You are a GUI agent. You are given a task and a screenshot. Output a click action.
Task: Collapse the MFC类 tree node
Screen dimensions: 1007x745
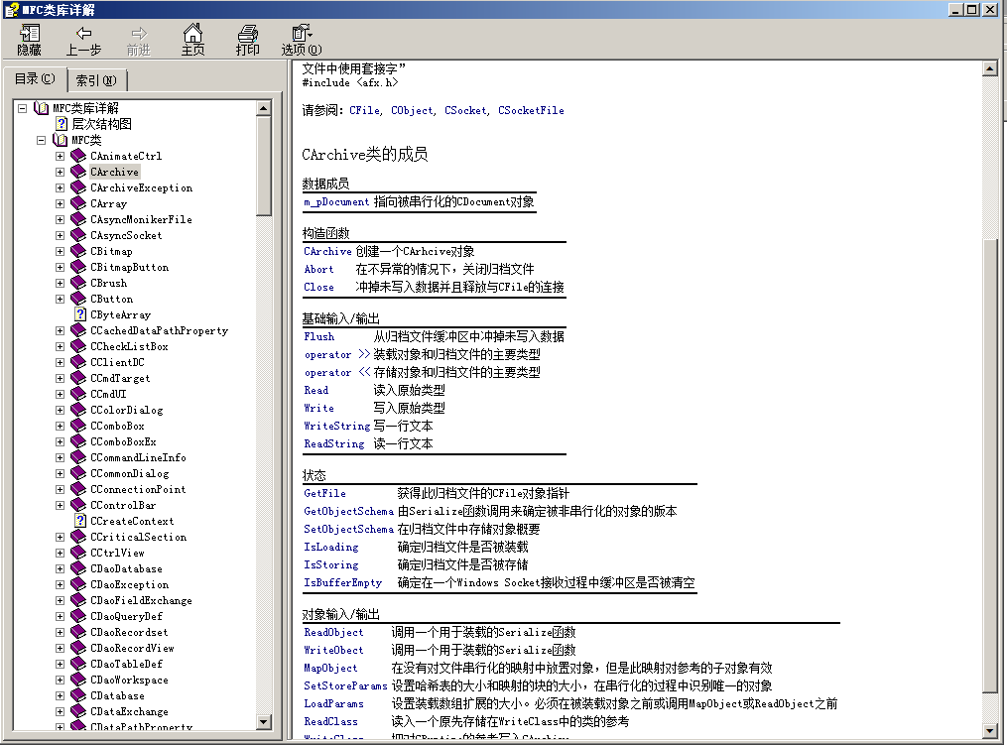tap(41, 140)
